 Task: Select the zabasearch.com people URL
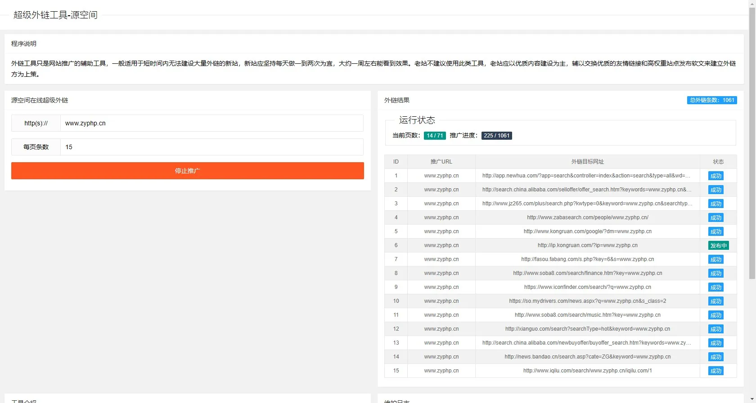(588, 217)
